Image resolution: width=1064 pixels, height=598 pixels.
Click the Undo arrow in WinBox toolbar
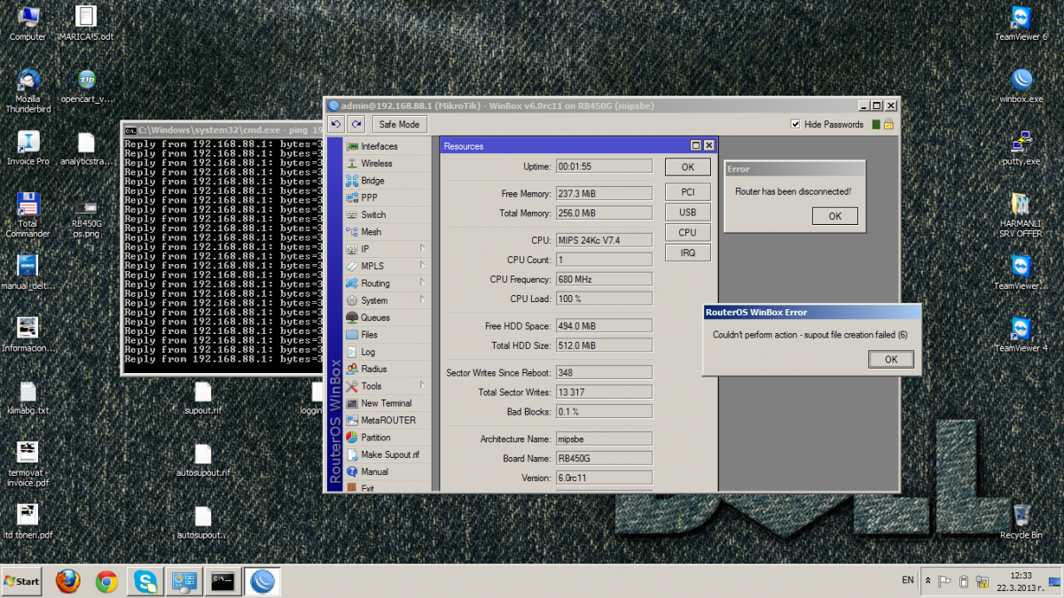pos(337,125)
